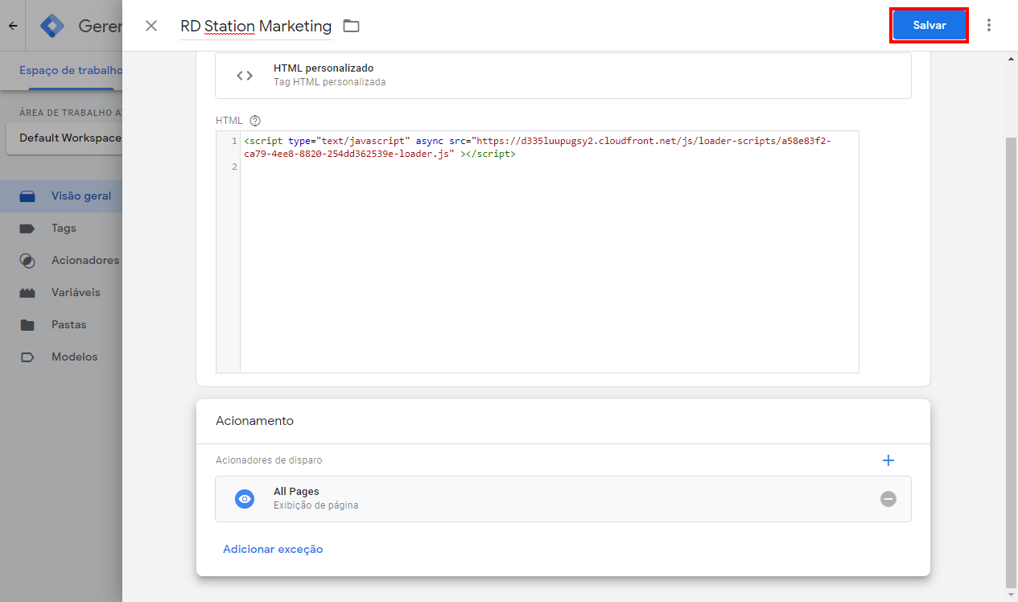Open the Pastas section
The width and height of the screenshot is (1018, 602).
click(x=72, y=324)
